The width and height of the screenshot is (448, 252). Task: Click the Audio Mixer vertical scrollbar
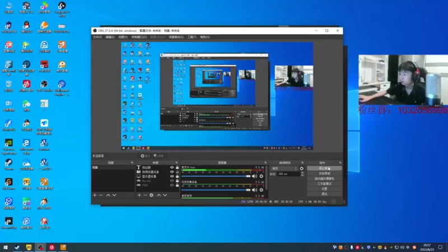pyautogui.click(x=267, y=179)
